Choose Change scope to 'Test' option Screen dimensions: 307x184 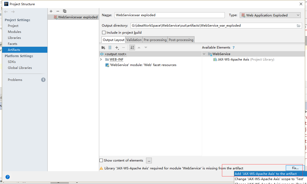tap(271, 179)
